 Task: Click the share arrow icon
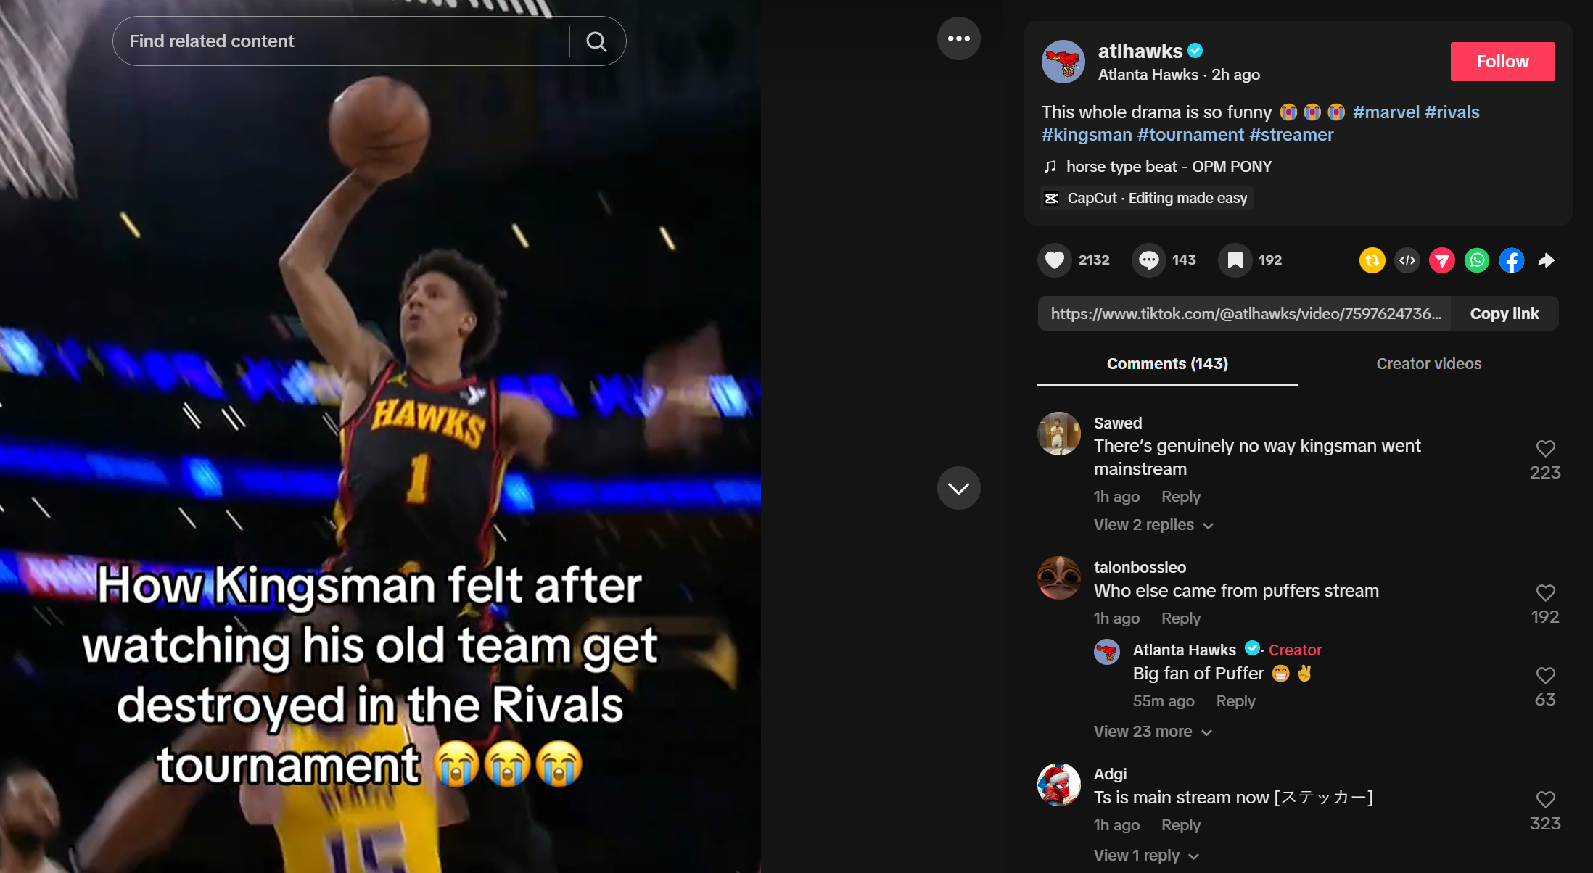tap(1546, 260)
